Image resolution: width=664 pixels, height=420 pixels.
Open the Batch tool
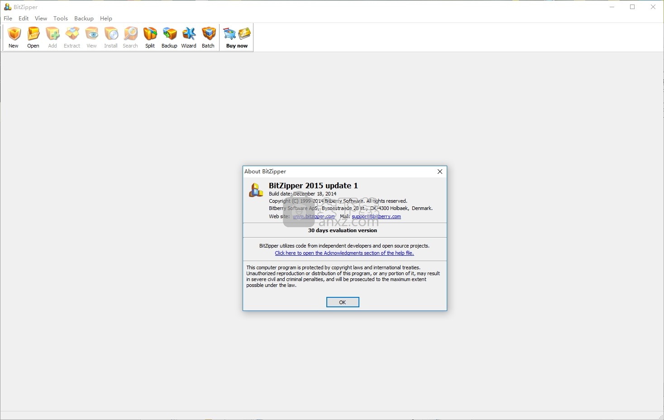(x=208, y=37)
